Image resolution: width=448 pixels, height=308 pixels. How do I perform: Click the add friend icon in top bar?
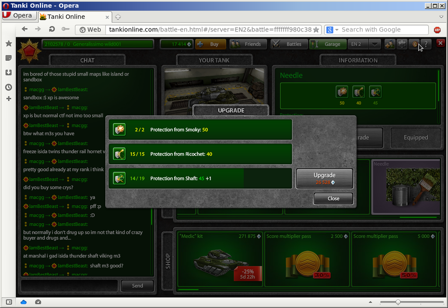(389, 44)
